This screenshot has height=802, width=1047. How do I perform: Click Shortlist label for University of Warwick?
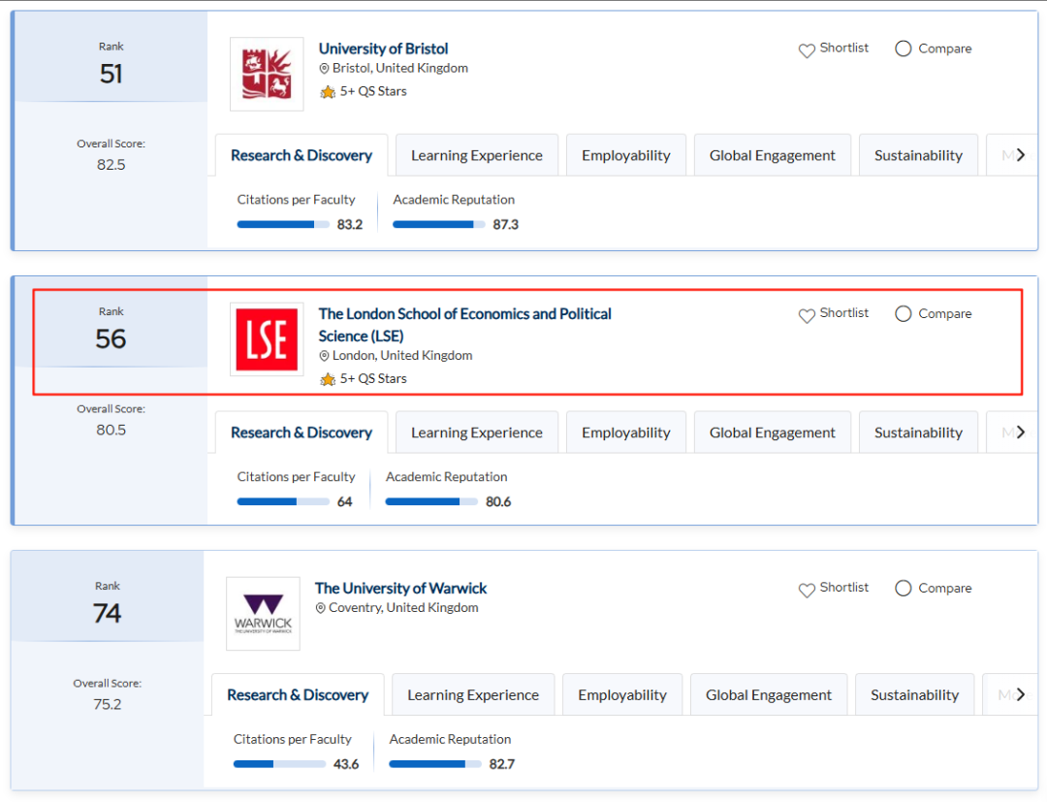tap(844, 588)
